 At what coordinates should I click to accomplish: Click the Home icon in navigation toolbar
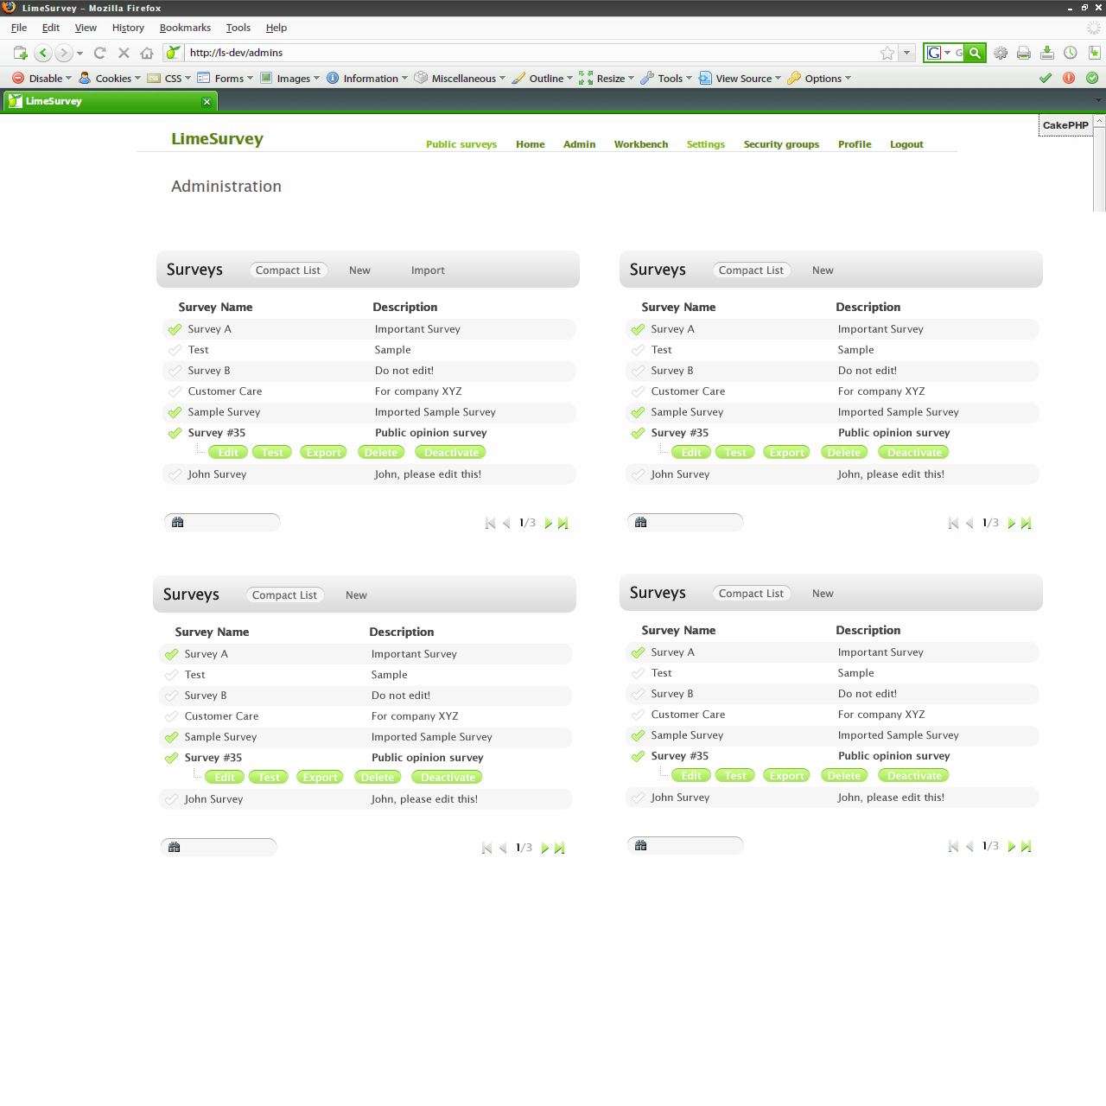[147, 53]
